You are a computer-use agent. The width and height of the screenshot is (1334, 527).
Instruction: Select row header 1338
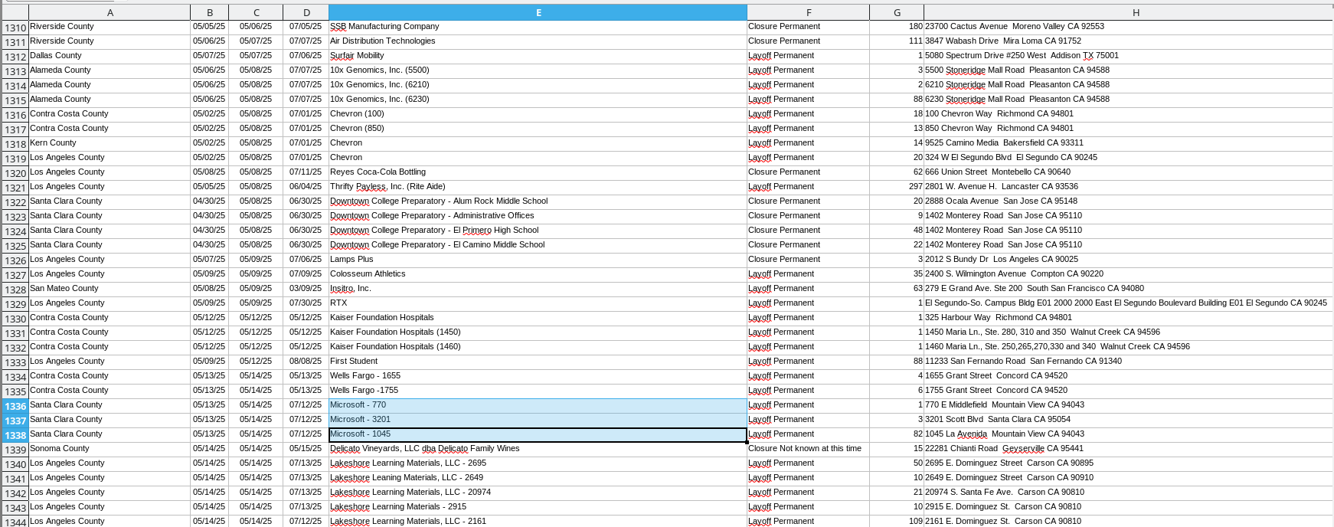click(x=15, y=435)
